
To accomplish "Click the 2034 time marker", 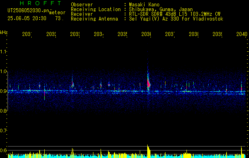I will pyautogui.click(x=99, y=34).
